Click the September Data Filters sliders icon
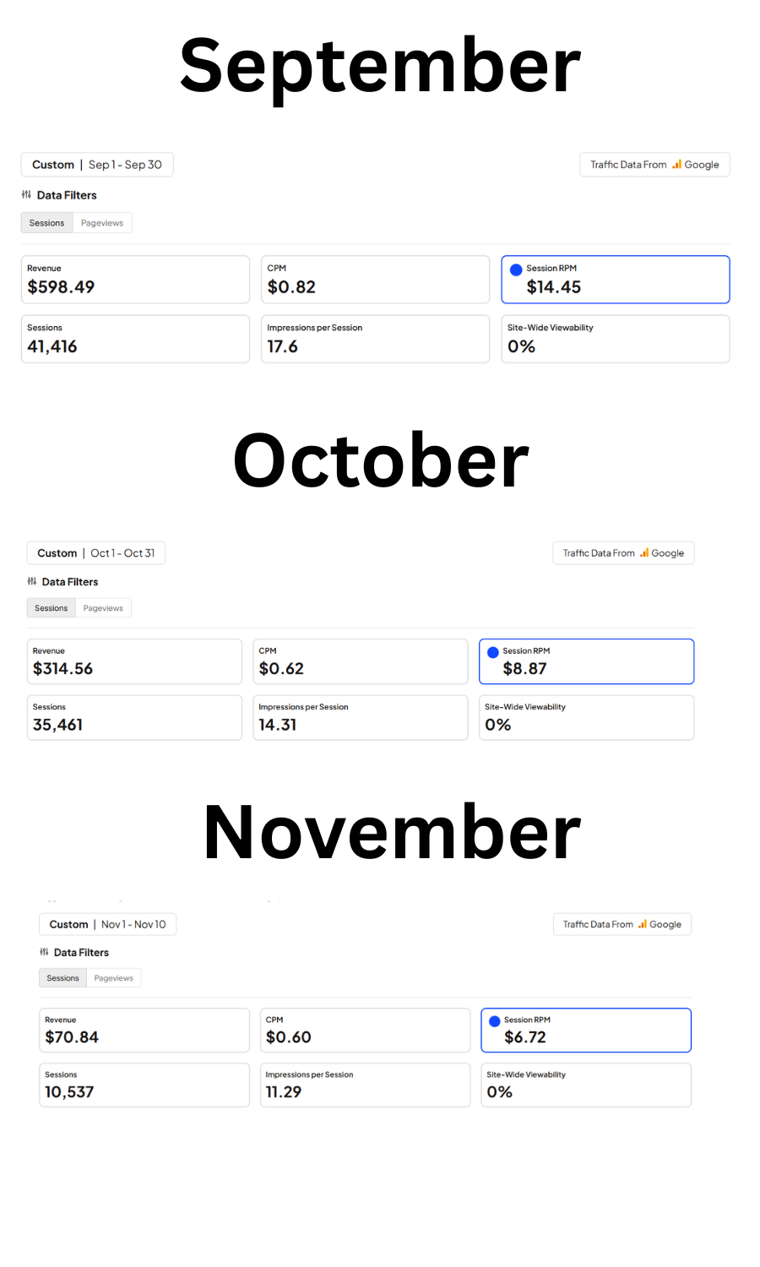 click(26, 195)
